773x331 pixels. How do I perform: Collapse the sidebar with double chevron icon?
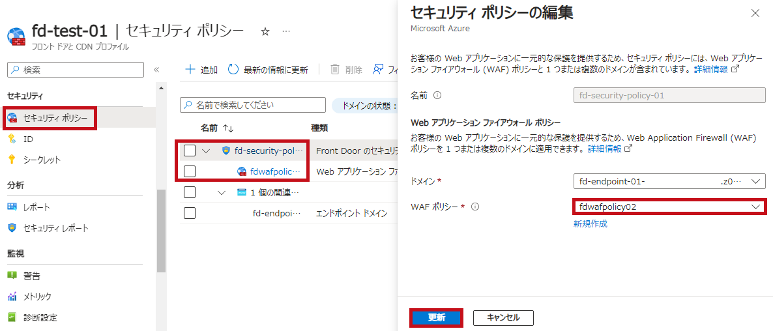[156, 70]
